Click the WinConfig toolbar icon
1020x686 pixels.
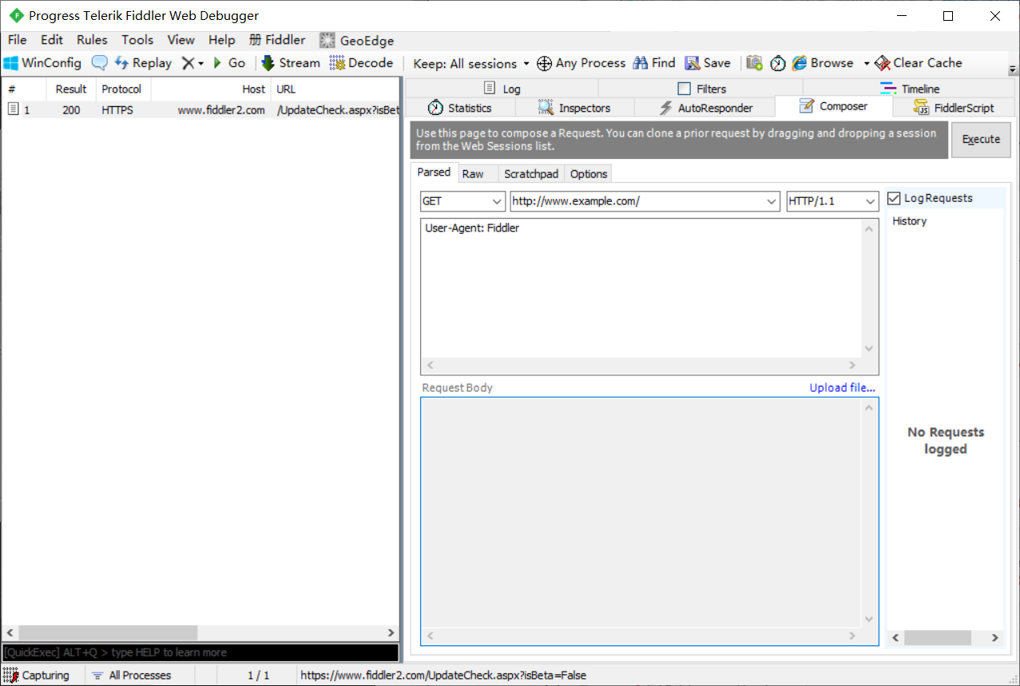[11, 63]
